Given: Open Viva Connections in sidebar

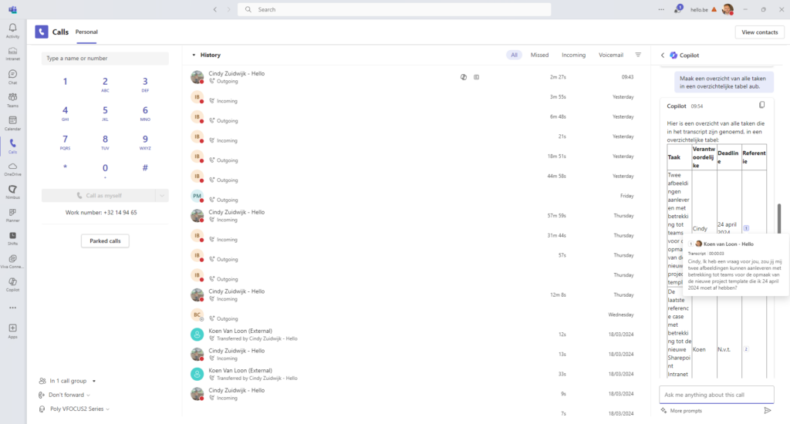Looking at the screenshot, I should [x=12, y=261].
